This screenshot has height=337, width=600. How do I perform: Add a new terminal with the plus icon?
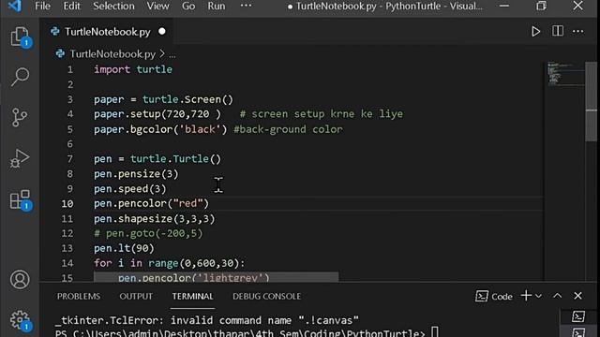pos(526,296)
